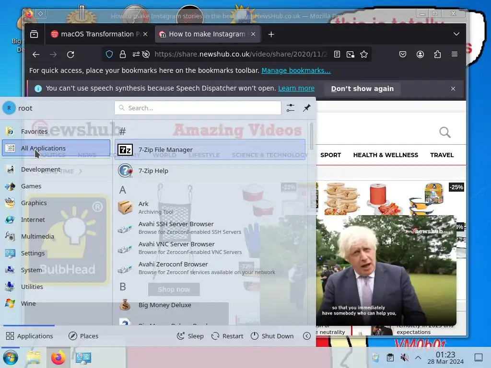Select Favorites category

pyautogui.click(x=56, y=131)
